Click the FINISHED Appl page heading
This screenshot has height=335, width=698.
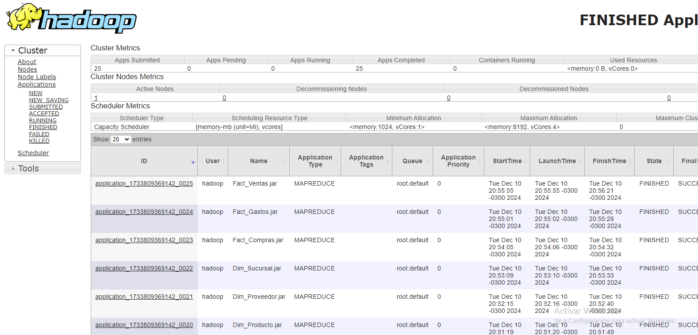(x=639, y=20)
